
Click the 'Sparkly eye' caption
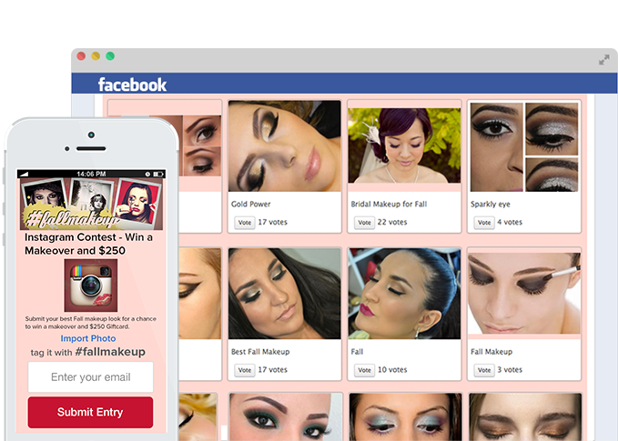tap(490, 205)
